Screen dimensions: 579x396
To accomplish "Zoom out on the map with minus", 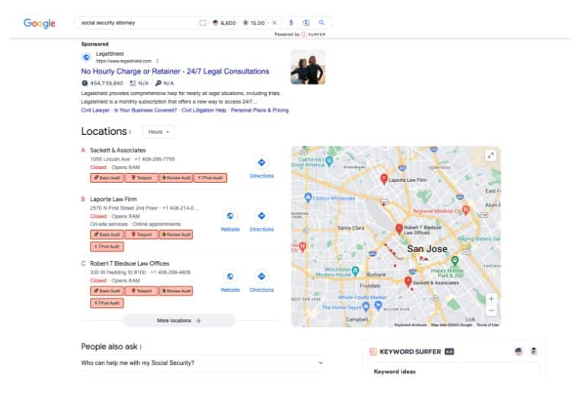I will pyautogui.click(x=491, y=311).
